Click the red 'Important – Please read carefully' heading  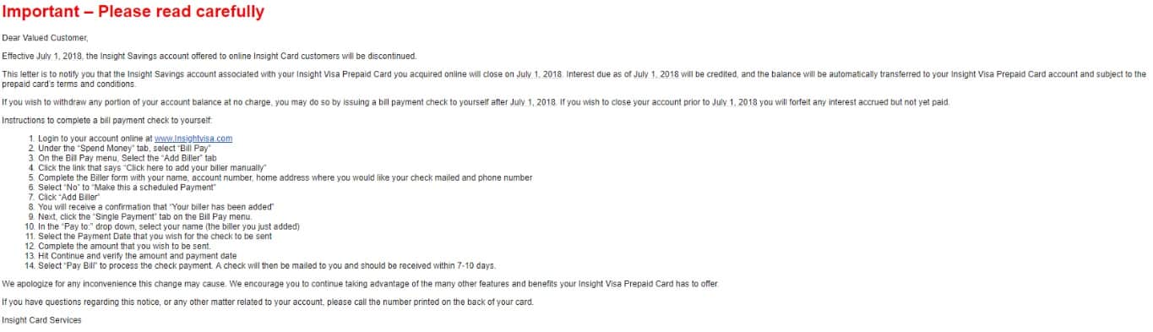(x=133, y=13)
